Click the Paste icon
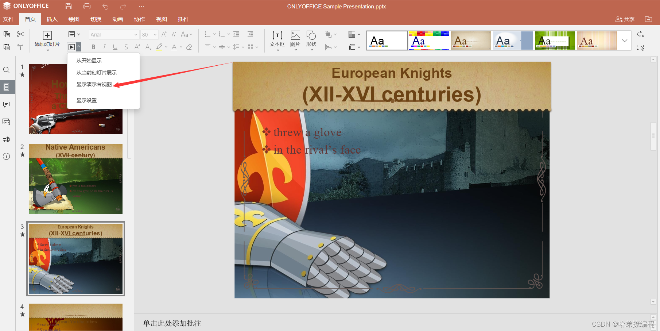660x331 pixels. (x=7, y=47)
